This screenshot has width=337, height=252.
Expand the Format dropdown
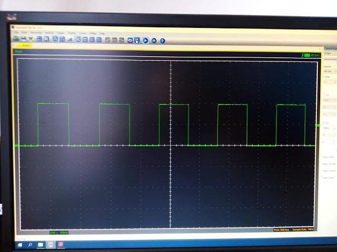pos(330,82)
